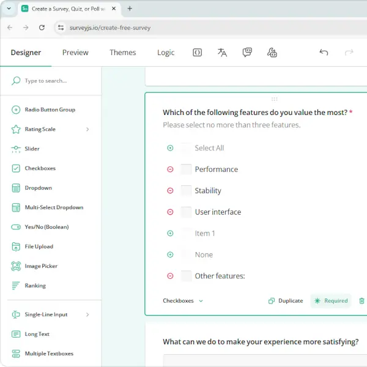367x367 pixels.
Task: Open the browser tab list chevron
Action: pyautogui.click(x=9, y=9)
